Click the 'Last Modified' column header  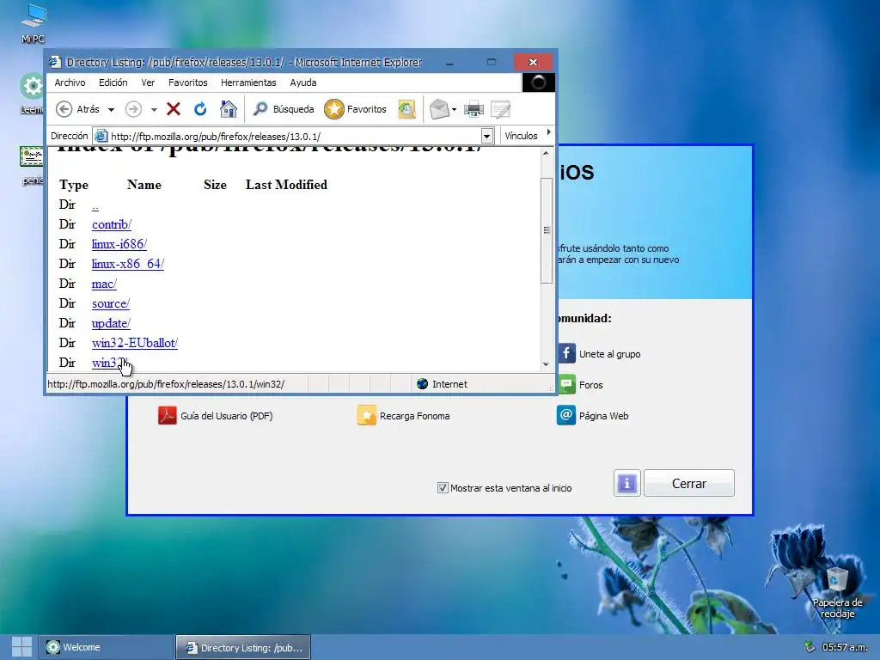tap(286, 185)
